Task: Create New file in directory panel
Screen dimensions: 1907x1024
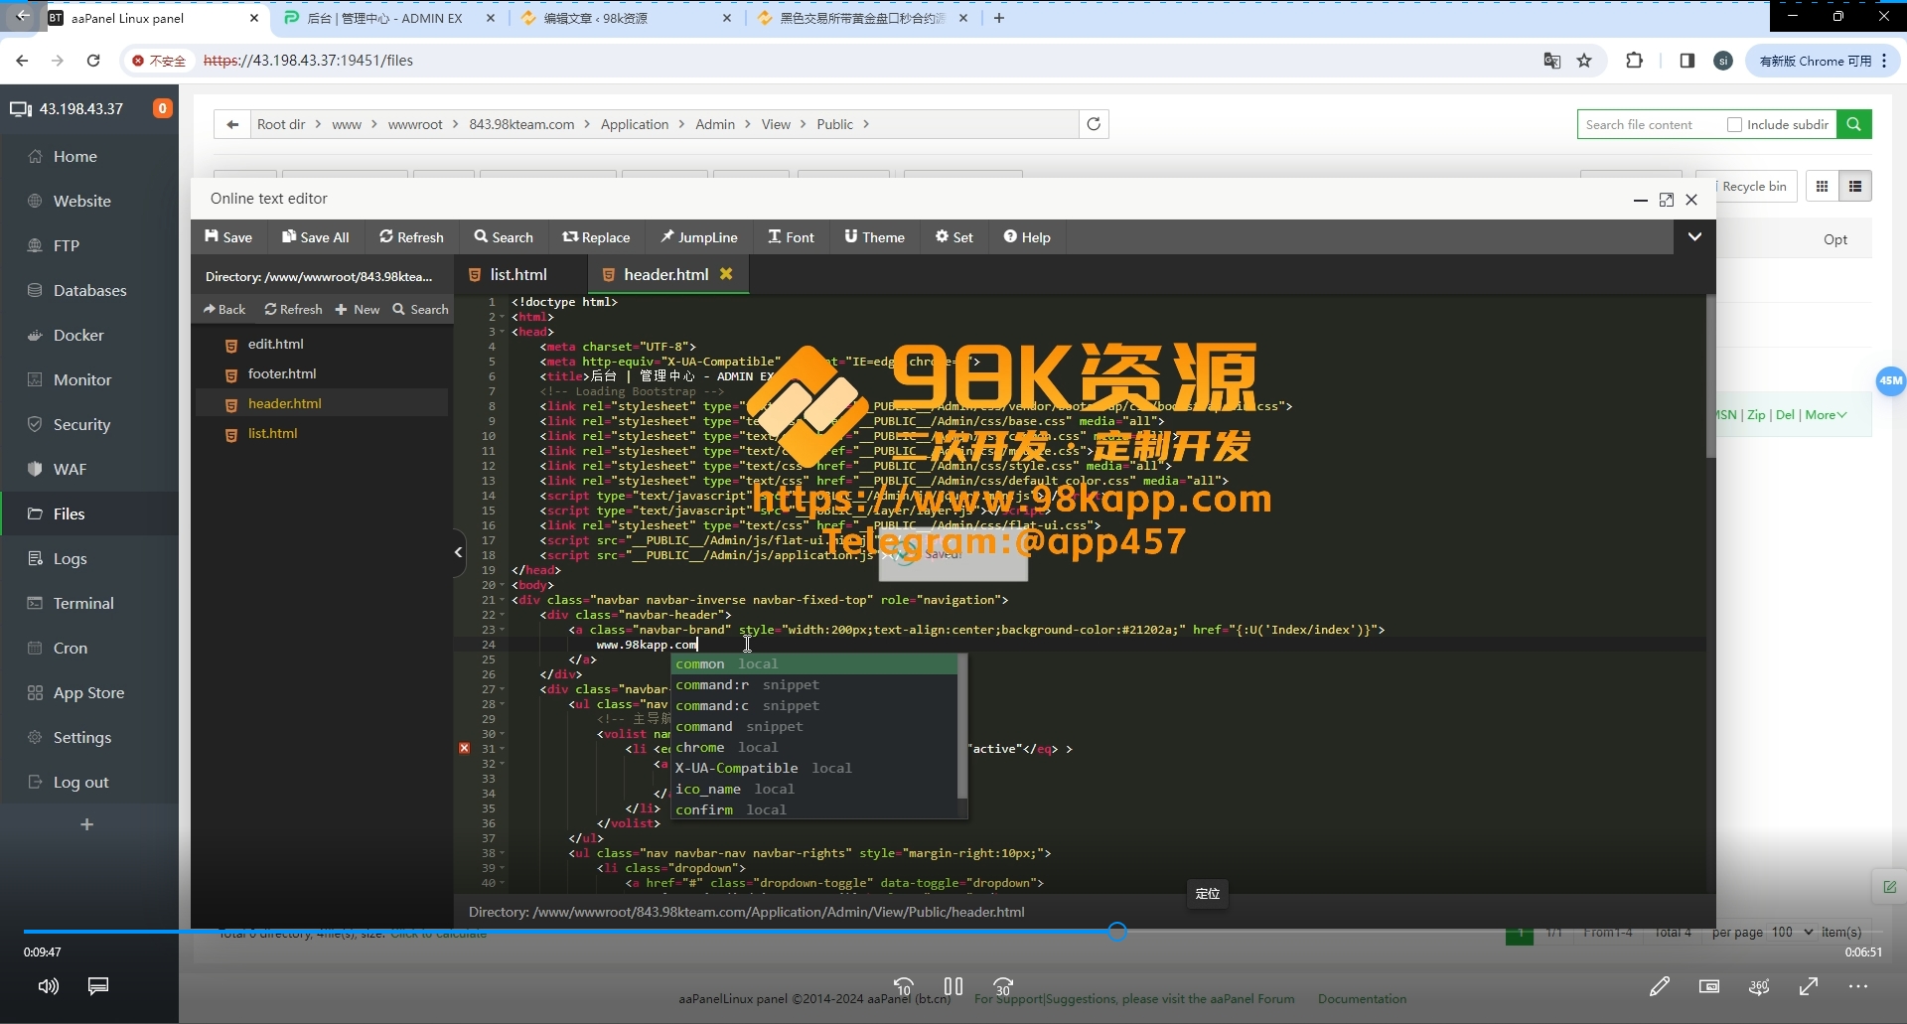Action: pyautogui.click(x=358, y=309)
